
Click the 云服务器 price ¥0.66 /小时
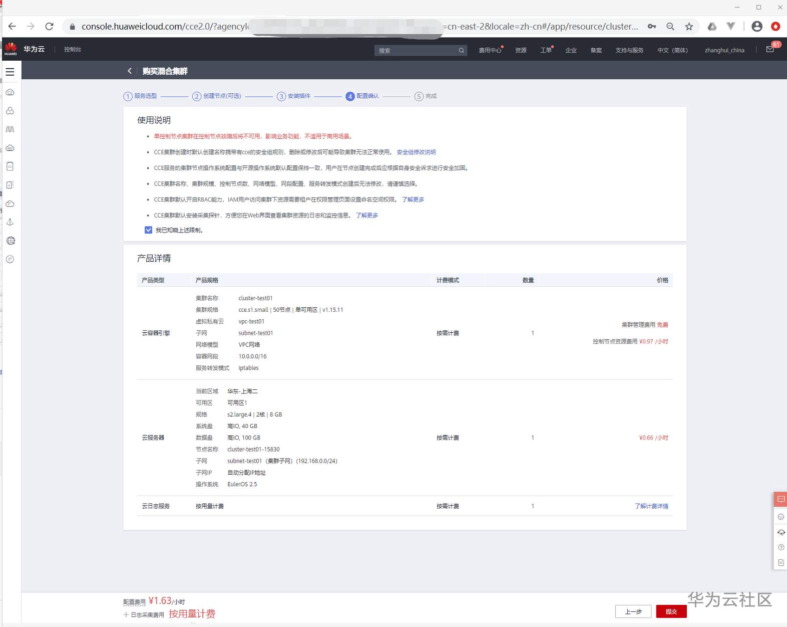point(653,438)
